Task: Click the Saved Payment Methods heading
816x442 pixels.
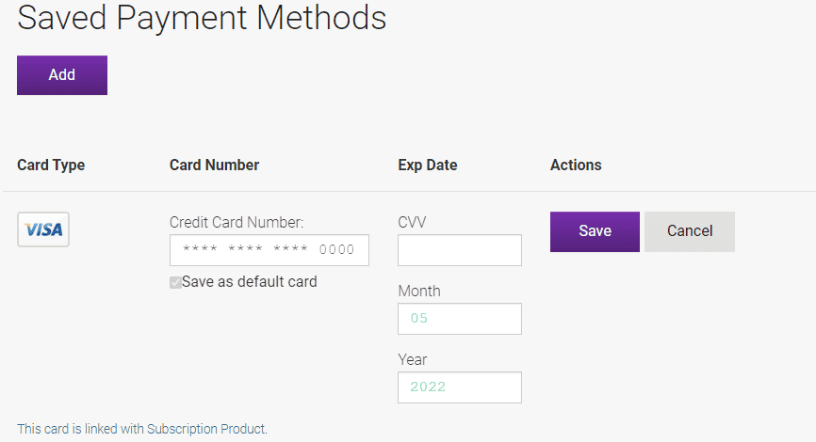Action: pos(202,18)
